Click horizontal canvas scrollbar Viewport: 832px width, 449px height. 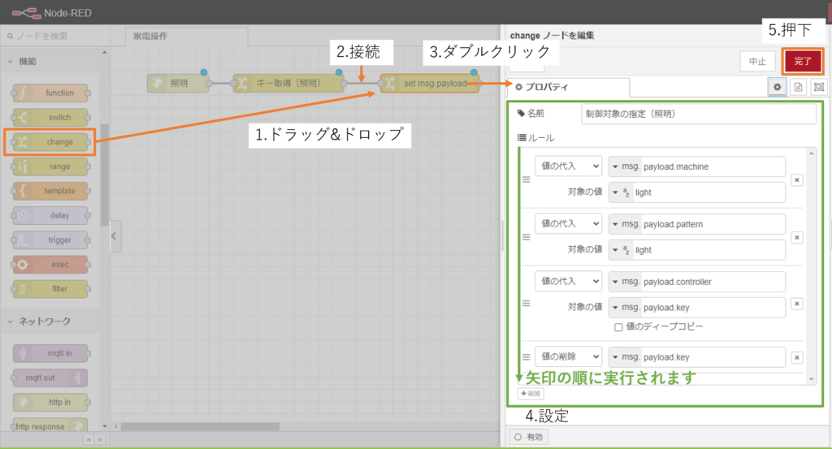pyautogui.click(x=200, y=427)
